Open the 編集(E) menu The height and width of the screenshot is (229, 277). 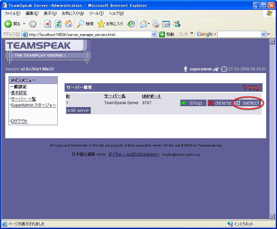(x=32, y=13)
